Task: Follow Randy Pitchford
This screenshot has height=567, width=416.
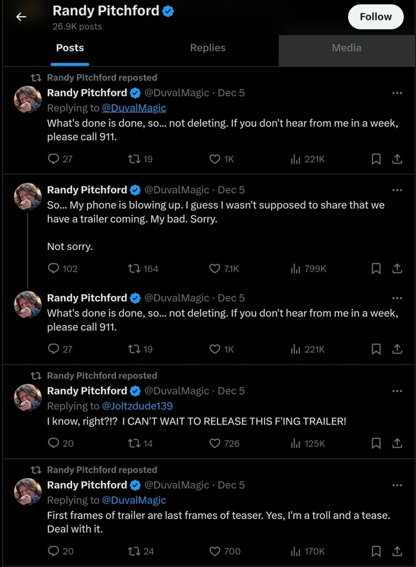Action: click(x=376, y=17)
